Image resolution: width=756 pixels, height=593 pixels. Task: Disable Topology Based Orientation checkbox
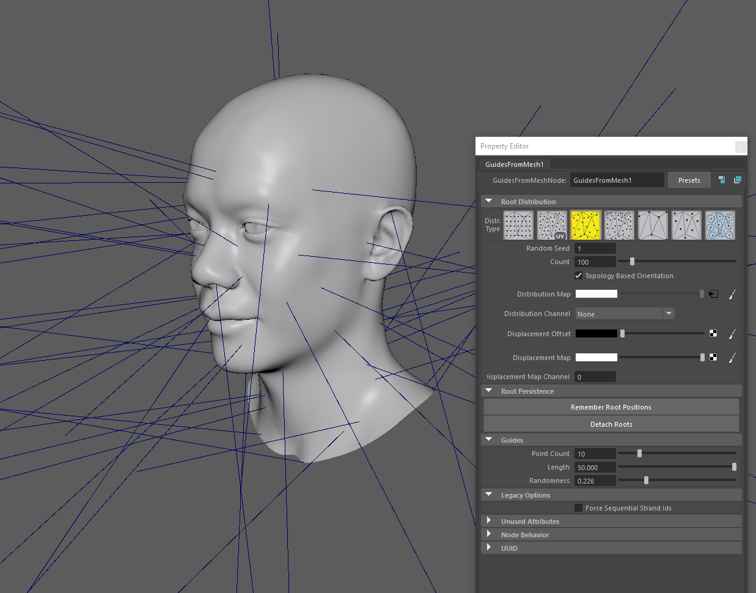[578, 276]
